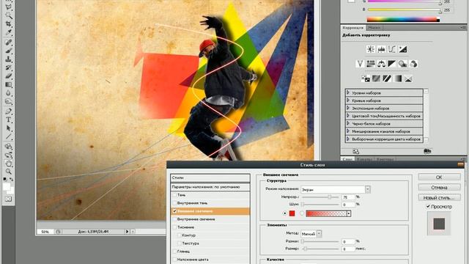This screenshot has width=469, height=264.
Task: Select the Brush tool
Action: pyautogui.click(x=9, y=51)
